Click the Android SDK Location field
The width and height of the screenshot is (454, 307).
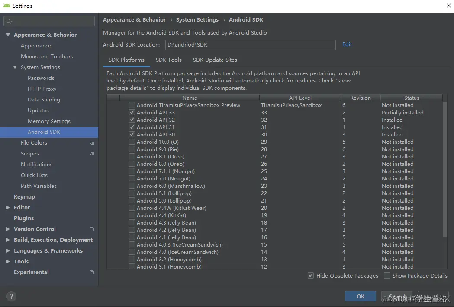click(251, 45)
